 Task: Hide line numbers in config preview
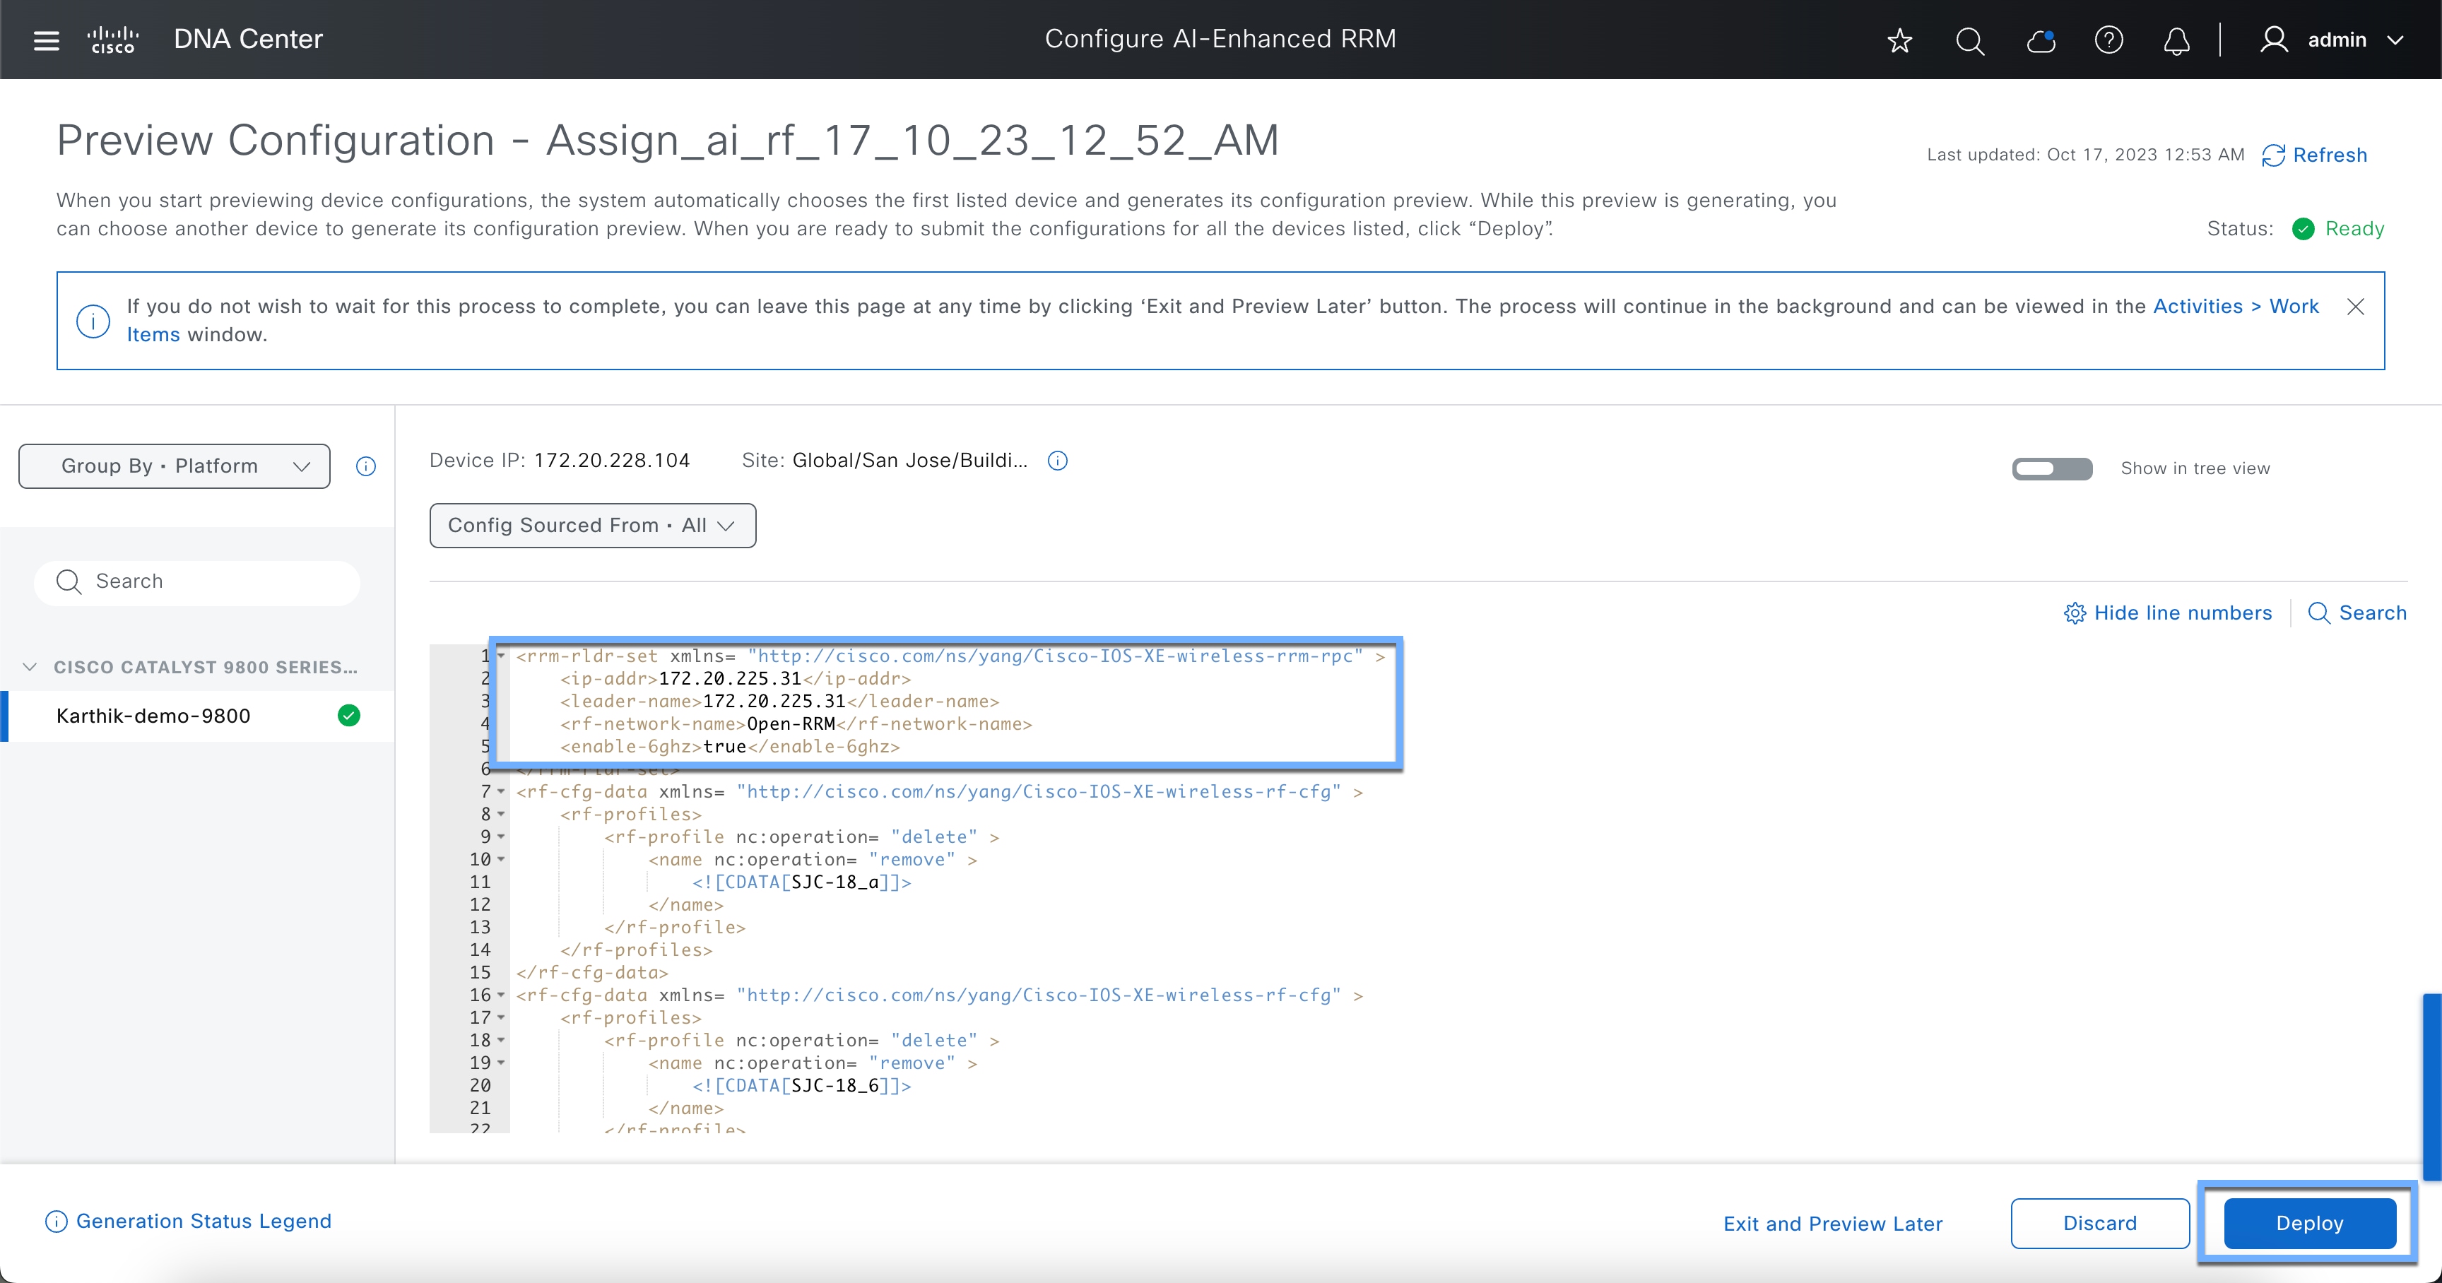[2168, 613]
